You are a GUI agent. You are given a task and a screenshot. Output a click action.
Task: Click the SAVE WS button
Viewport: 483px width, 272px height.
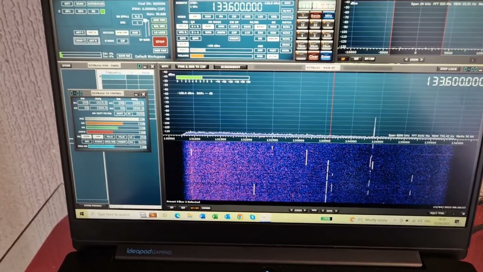124,56
